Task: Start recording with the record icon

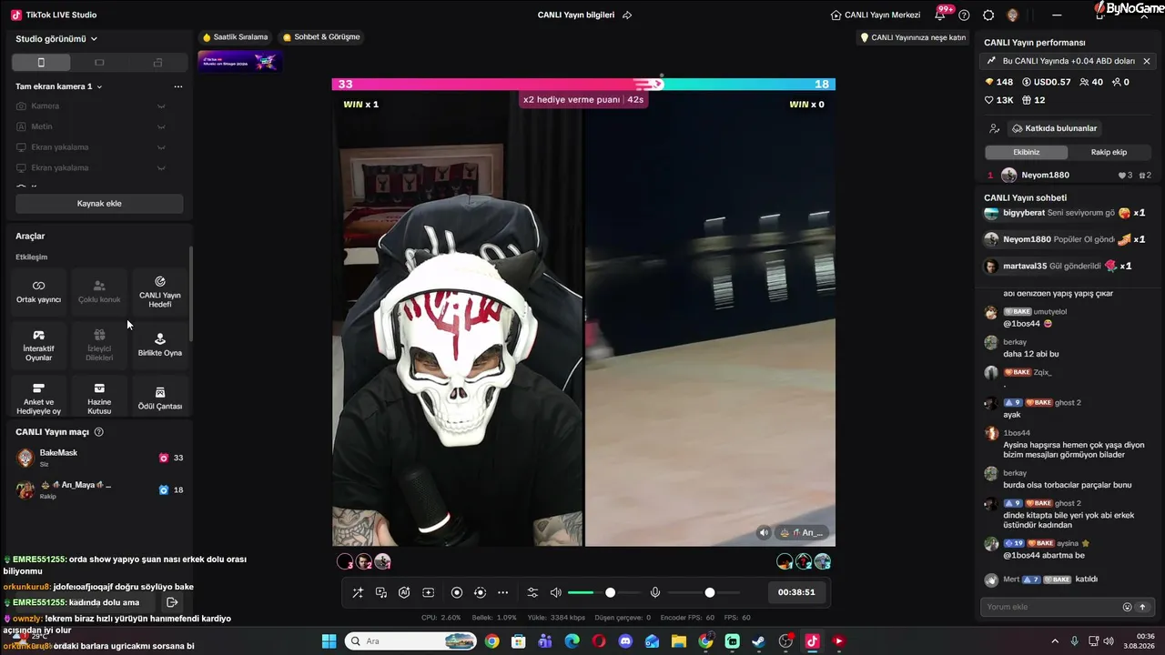Action: (x=457, y=593)
